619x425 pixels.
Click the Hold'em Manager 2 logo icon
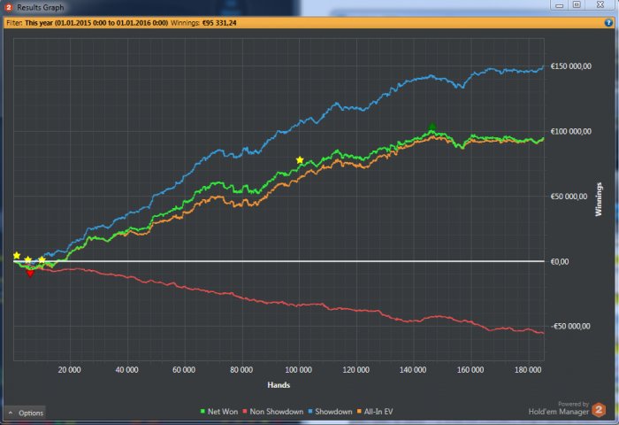pyautogui.click(x=599, y=410)
